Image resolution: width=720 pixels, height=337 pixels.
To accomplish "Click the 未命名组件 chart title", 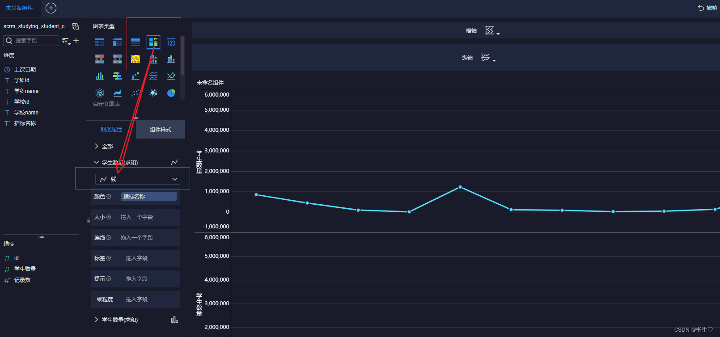I will tap(210, 83).
